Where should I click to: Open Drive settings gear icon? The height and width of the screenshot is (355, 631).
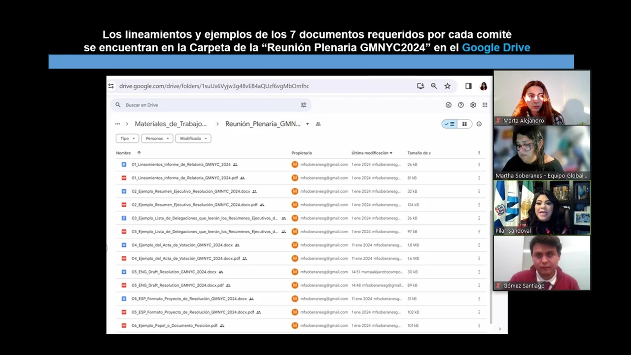point(473,105)
